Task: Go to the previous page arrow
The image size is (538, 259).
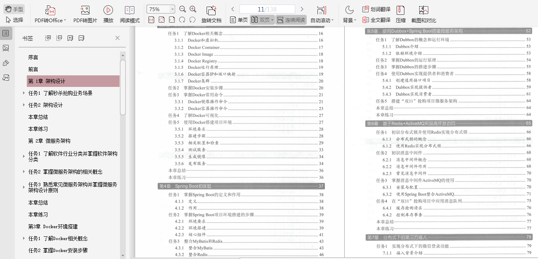Action: 233,9
